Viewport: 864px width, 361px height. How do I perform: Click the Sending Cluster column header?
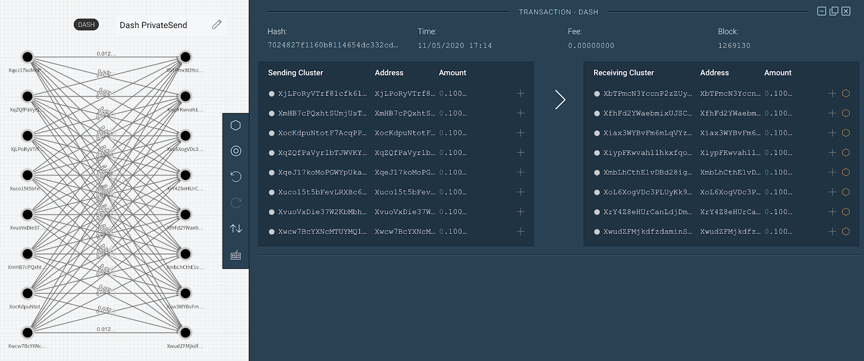click(x=295, y=73)
